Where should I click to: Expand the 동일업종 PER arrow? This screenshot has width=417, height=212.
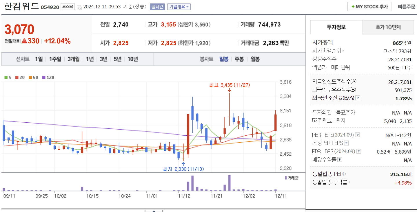click(345, 174)
